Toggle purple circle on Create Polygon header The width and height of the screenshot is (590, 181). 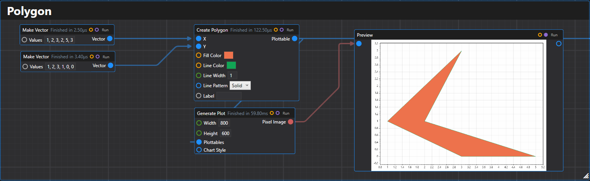pos(282,30)
